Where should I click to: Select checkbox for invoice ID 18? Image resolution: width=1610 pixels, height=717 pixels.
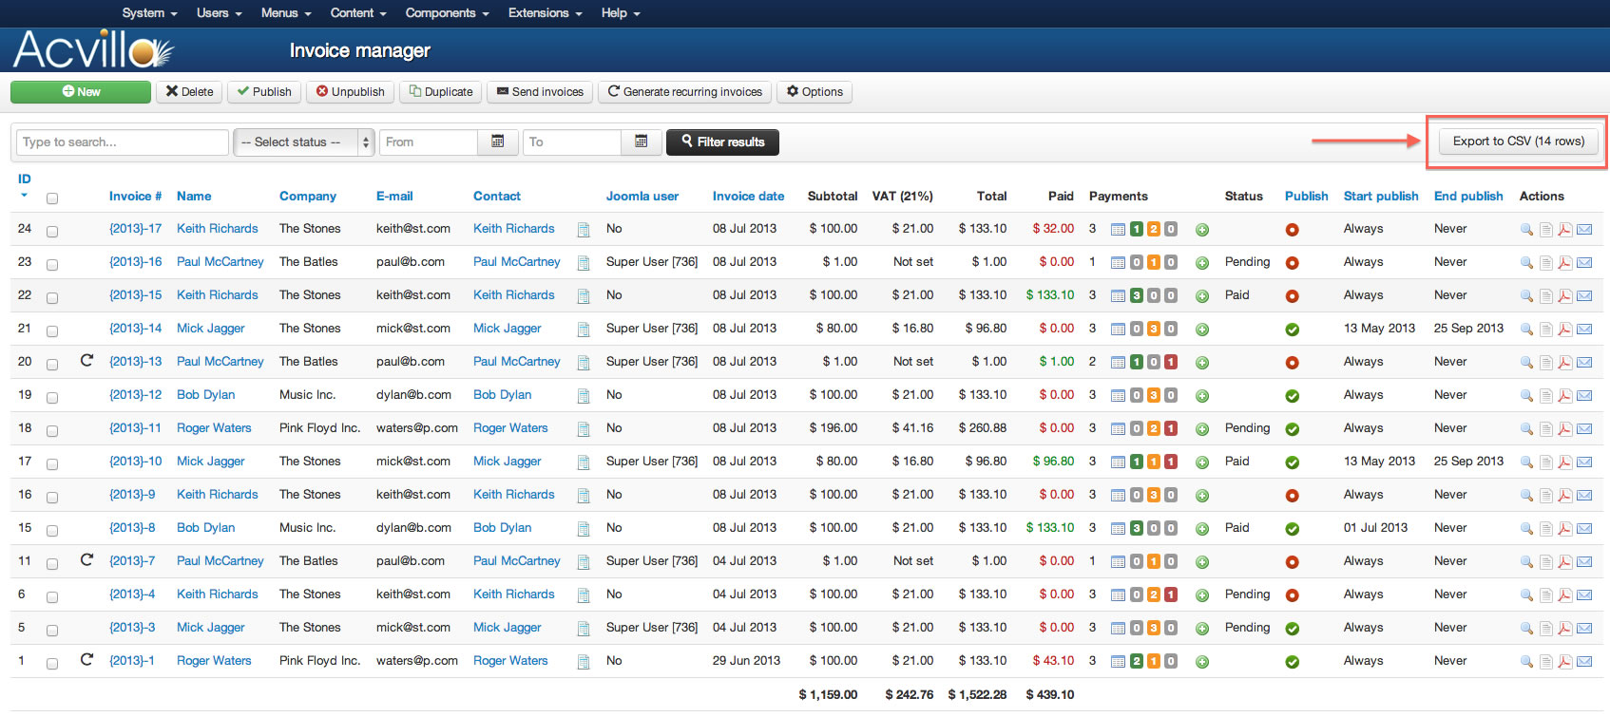[52, 431]
